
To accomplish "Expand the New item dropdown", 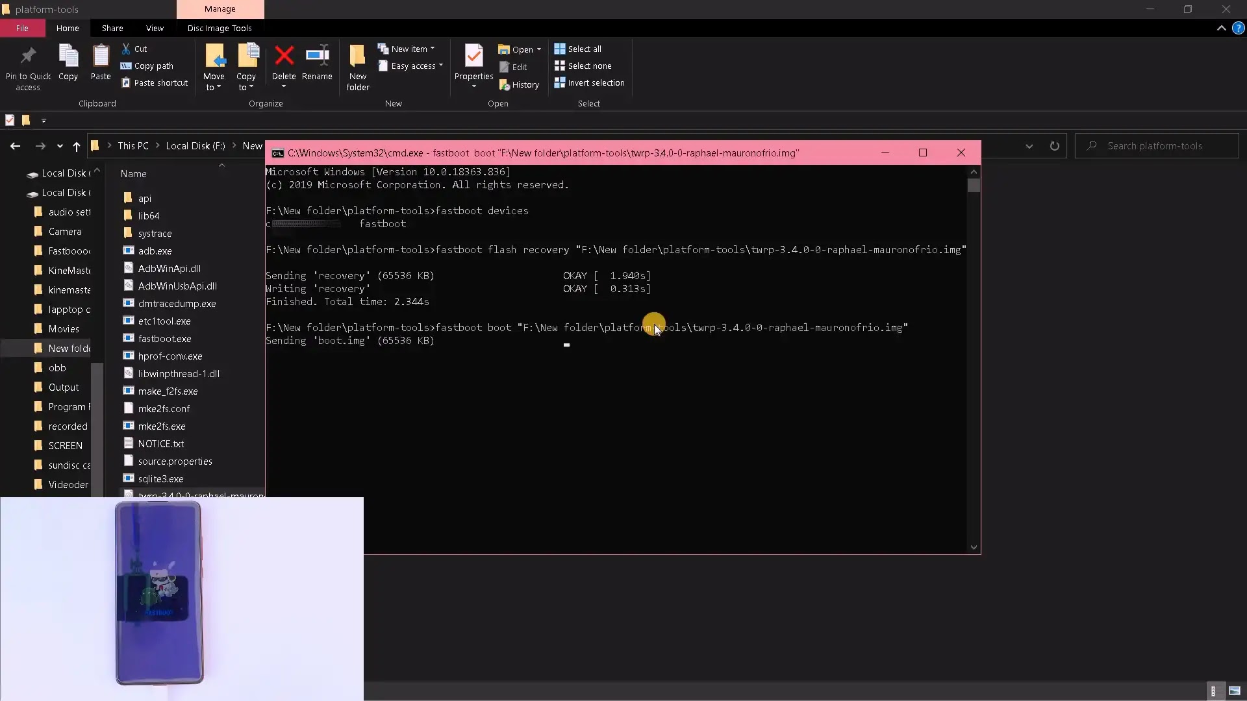I will pyautogui.click(x=407, y=49).
